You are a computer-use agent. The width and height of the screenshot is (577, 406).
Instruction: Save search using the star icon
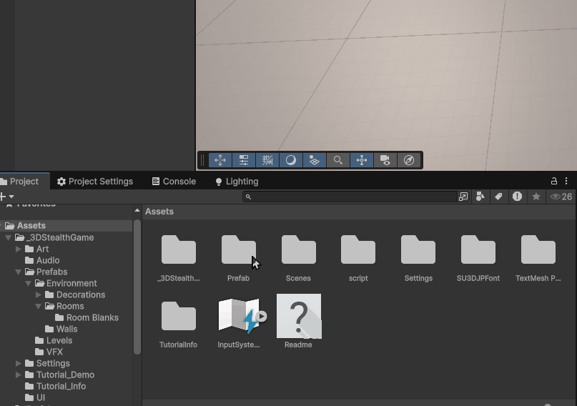pos(536,197)
